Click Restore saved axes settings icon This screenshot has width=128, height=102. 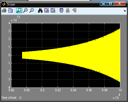point(53,10)
